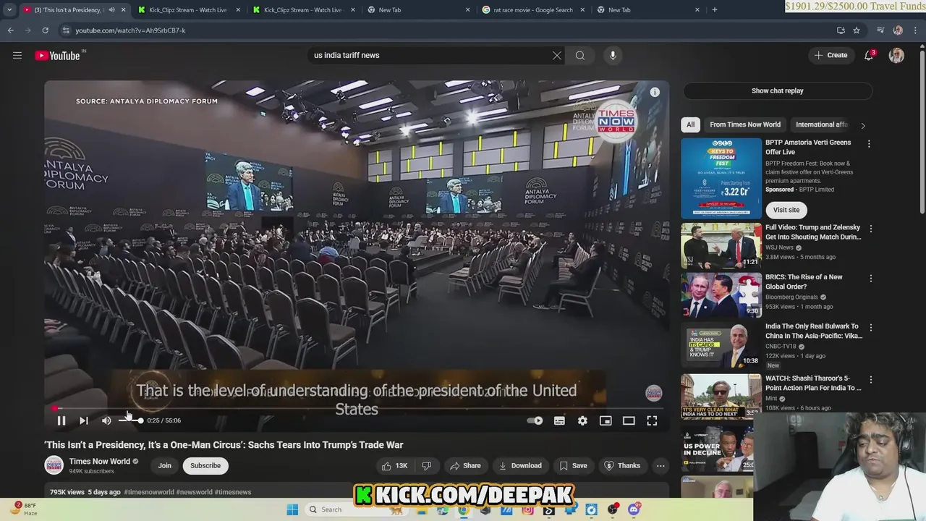Open the Times Now World channel name
The image size is (926, 521).
point(100,461)
